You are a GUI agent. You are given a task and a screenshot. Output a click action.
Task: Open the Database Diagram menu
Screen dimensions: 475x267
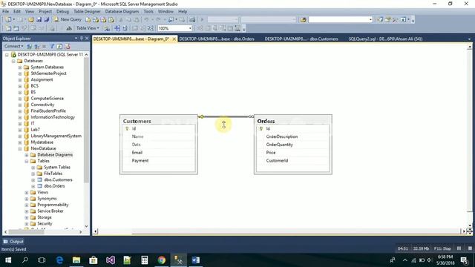pos(122,11)
